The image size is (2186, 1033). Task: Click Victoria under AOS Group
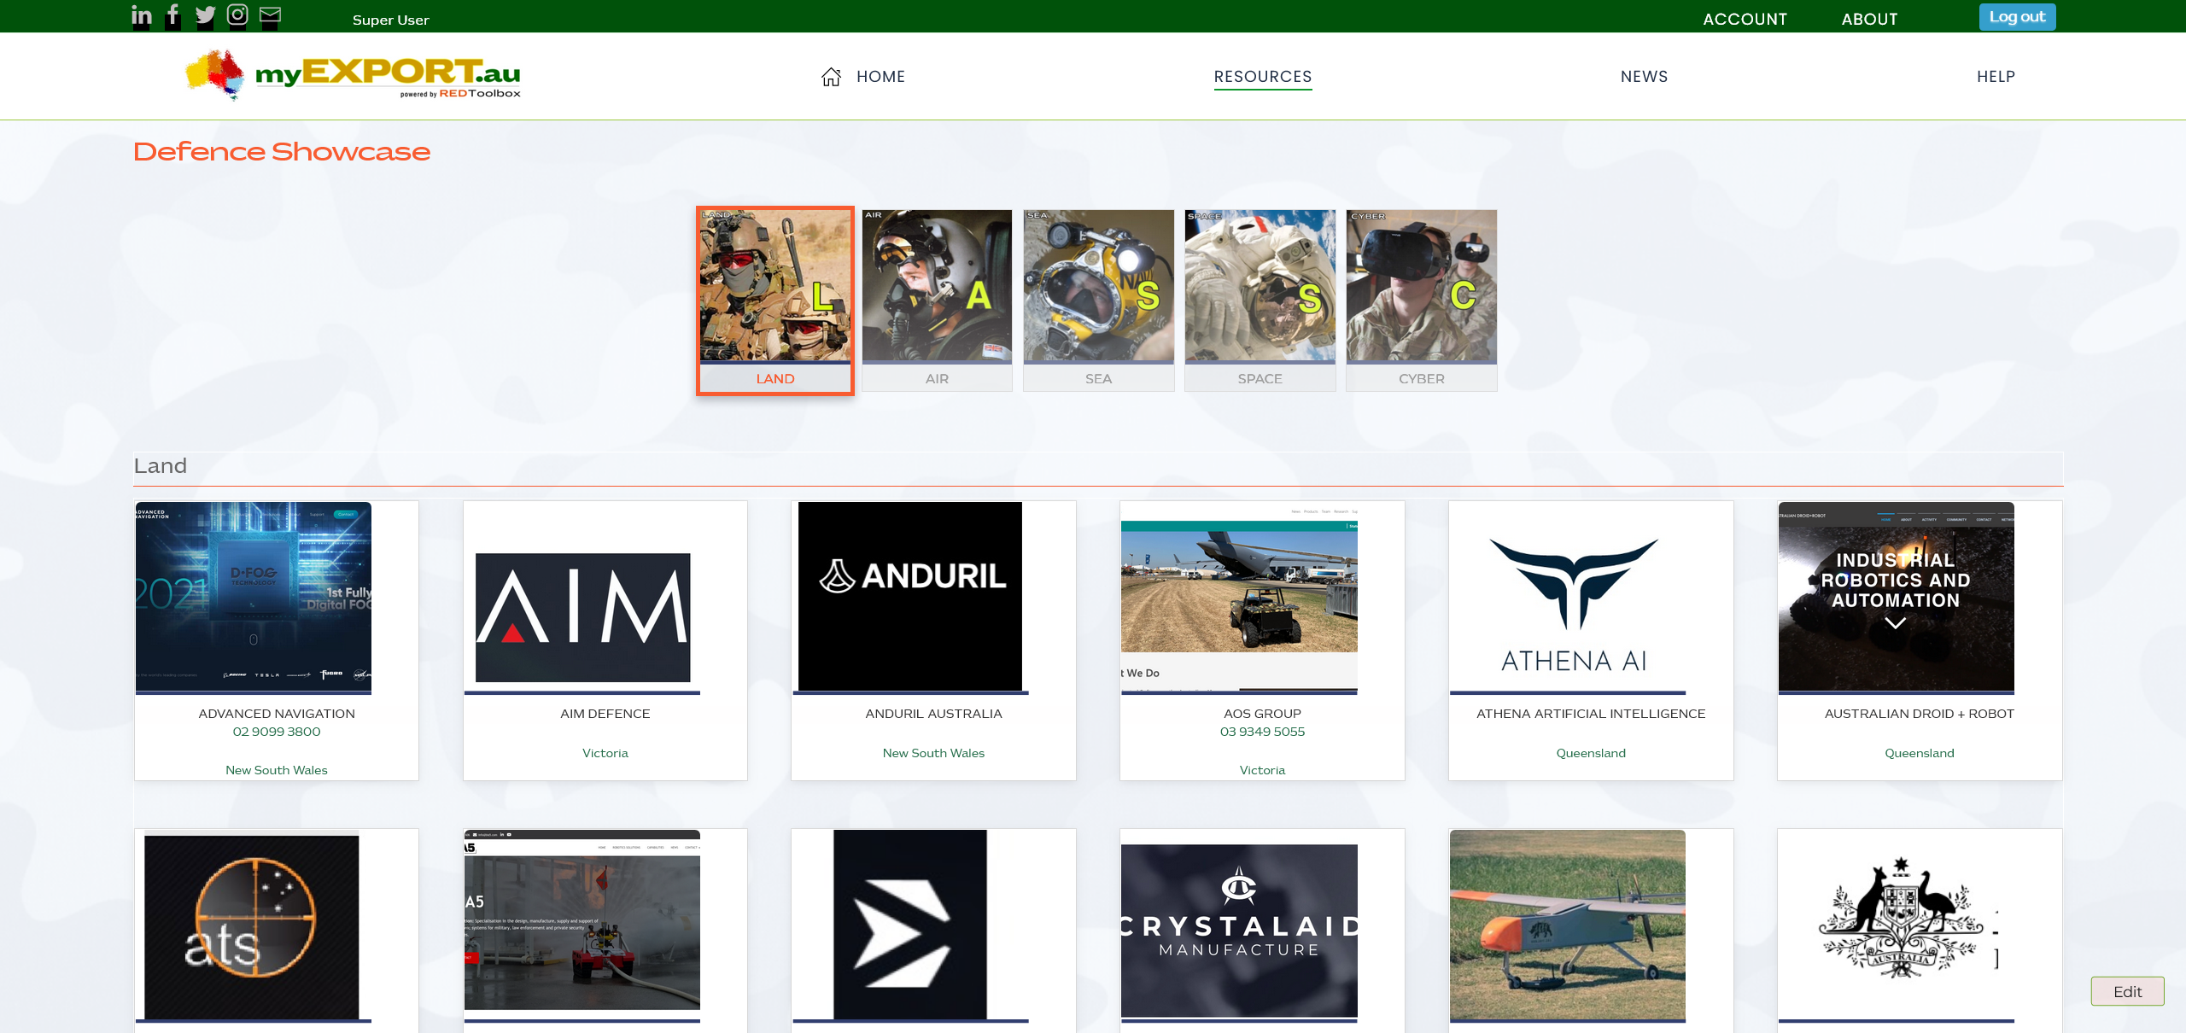point(1262,770)
